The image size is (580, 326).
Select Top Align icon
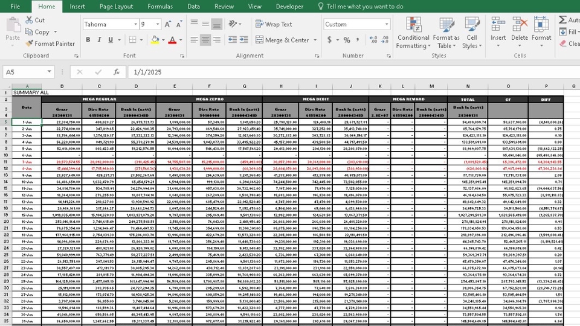click(x=194, y=24)
